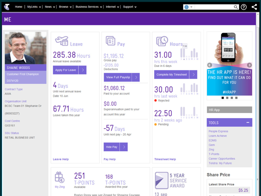The height and width of the screenshot is (196, 261).
Task: Show next banner with right arrow
Action: coord(249,65)
